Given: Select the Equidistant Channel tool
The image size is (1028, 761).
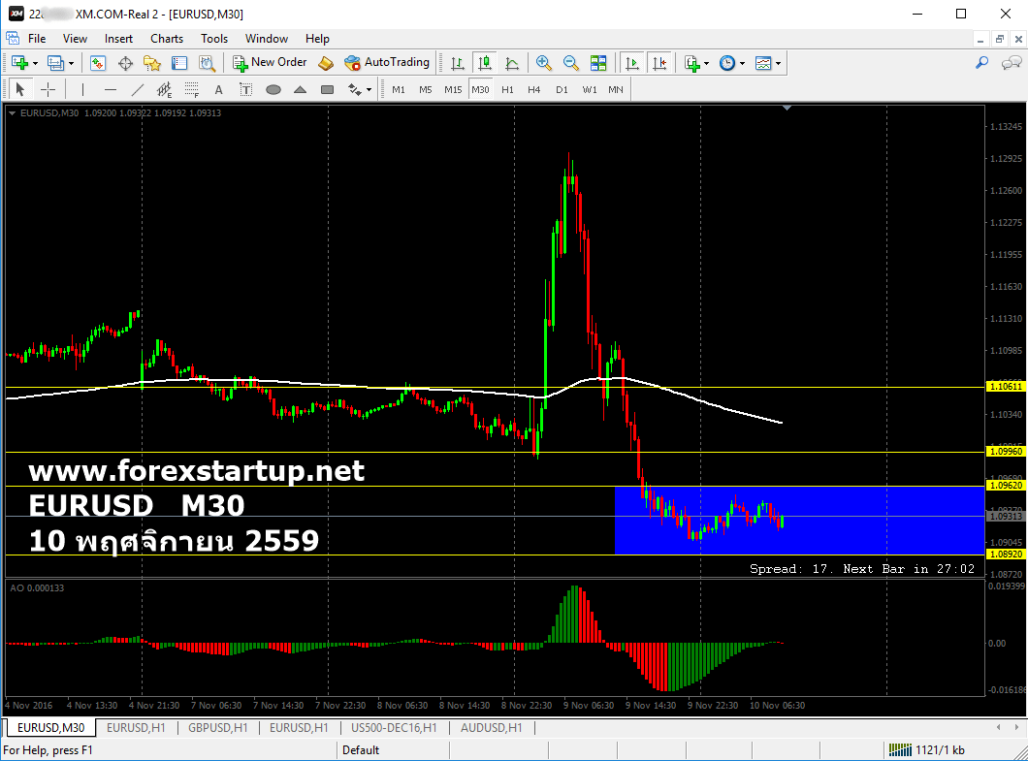Looking at the screenshot, I should [x=164, y=89].
